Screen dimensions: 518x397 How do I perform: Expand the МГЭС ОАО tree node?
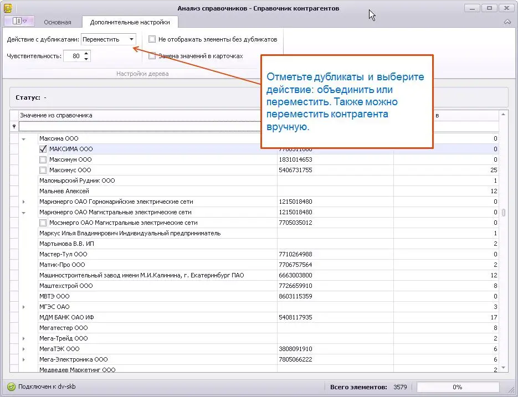click(23, 307)
